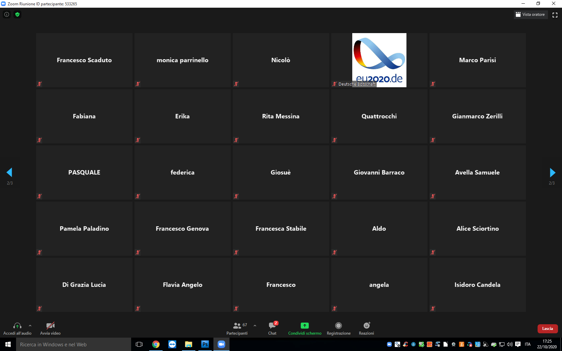Open the Windows Start menu
Viewport: 562px width, 351px height.
coord(8,344)
